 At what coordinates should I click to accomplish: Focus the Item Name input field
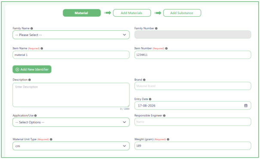(x=71, y=55)
